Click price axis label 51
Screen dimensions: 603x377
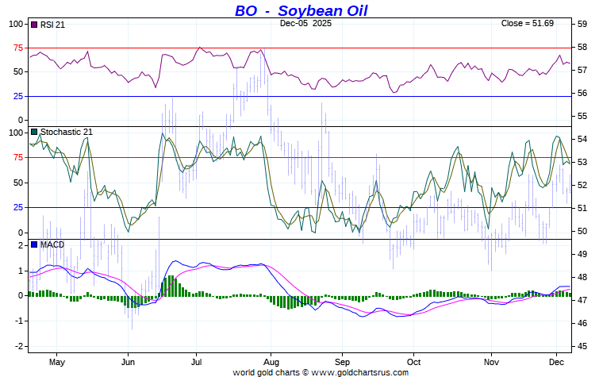(x=582, y=208)
